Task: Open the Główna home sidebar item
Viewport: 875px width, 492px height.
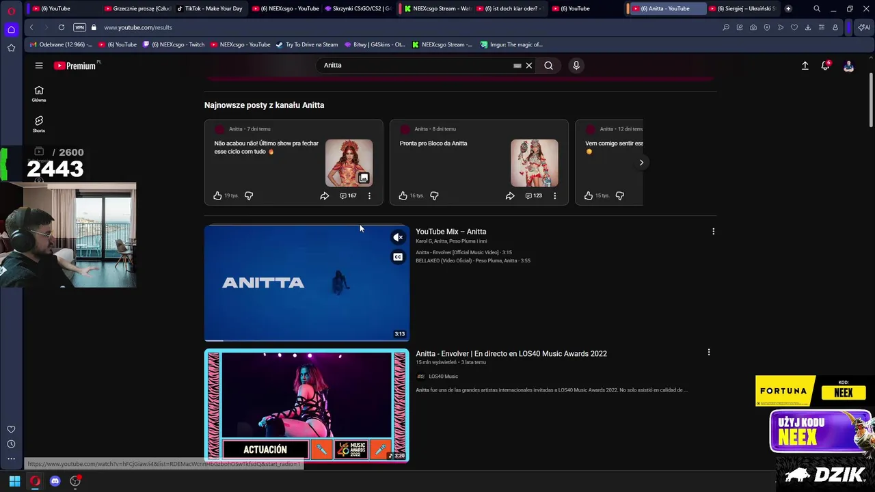Action: [x=39, y=94]
